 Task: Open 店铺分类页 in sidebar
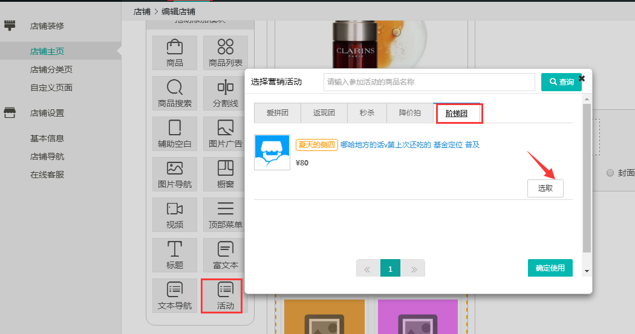click(51, 69)
